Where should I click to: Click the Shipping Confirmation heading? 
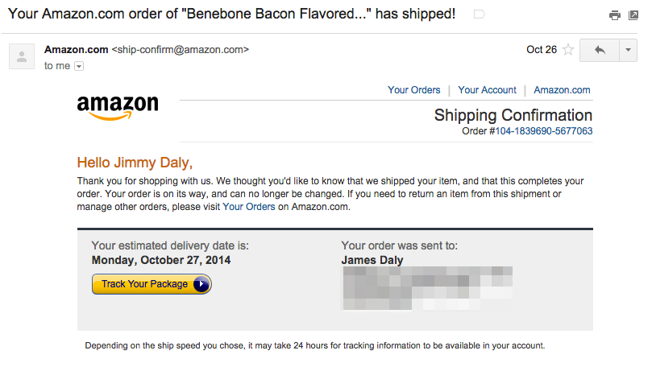coord(513,115)
